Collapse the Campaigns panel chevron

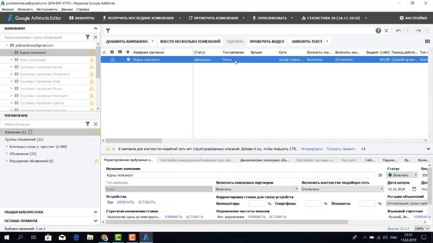[95, 28]
